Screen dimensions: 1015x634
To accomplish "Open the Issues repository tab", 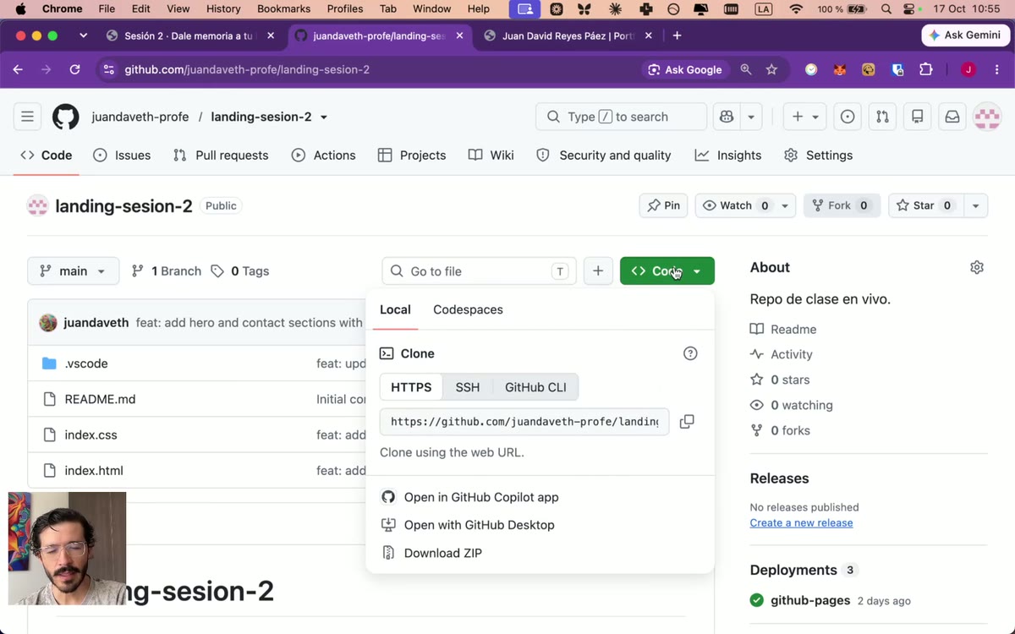I will pyautogui.click(x=122, y=156).
